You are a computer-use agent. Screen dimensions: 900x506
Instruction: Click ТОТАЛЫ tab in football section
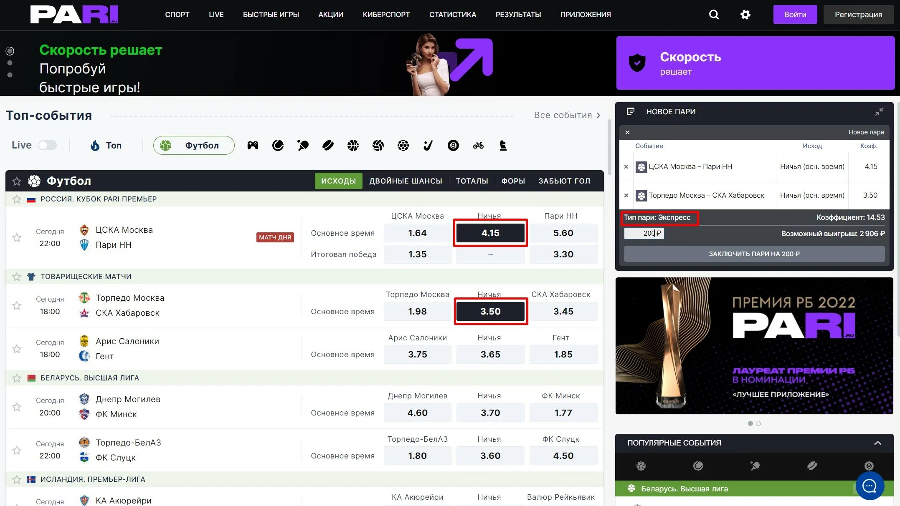pos(471,181)
